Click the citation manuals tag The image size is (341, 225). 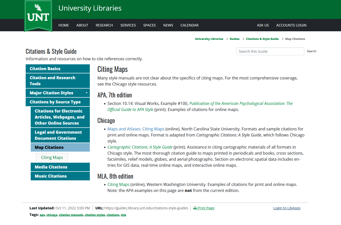71,215
